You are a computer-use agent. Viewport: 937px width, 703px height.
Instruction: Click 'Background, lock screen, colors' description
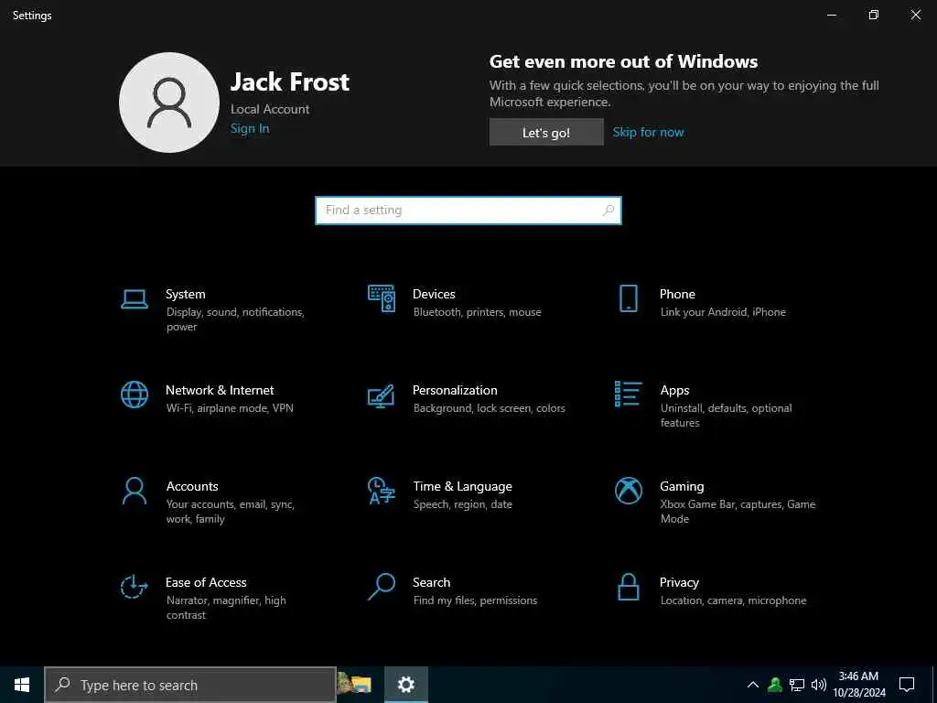(x=490, y=408)
